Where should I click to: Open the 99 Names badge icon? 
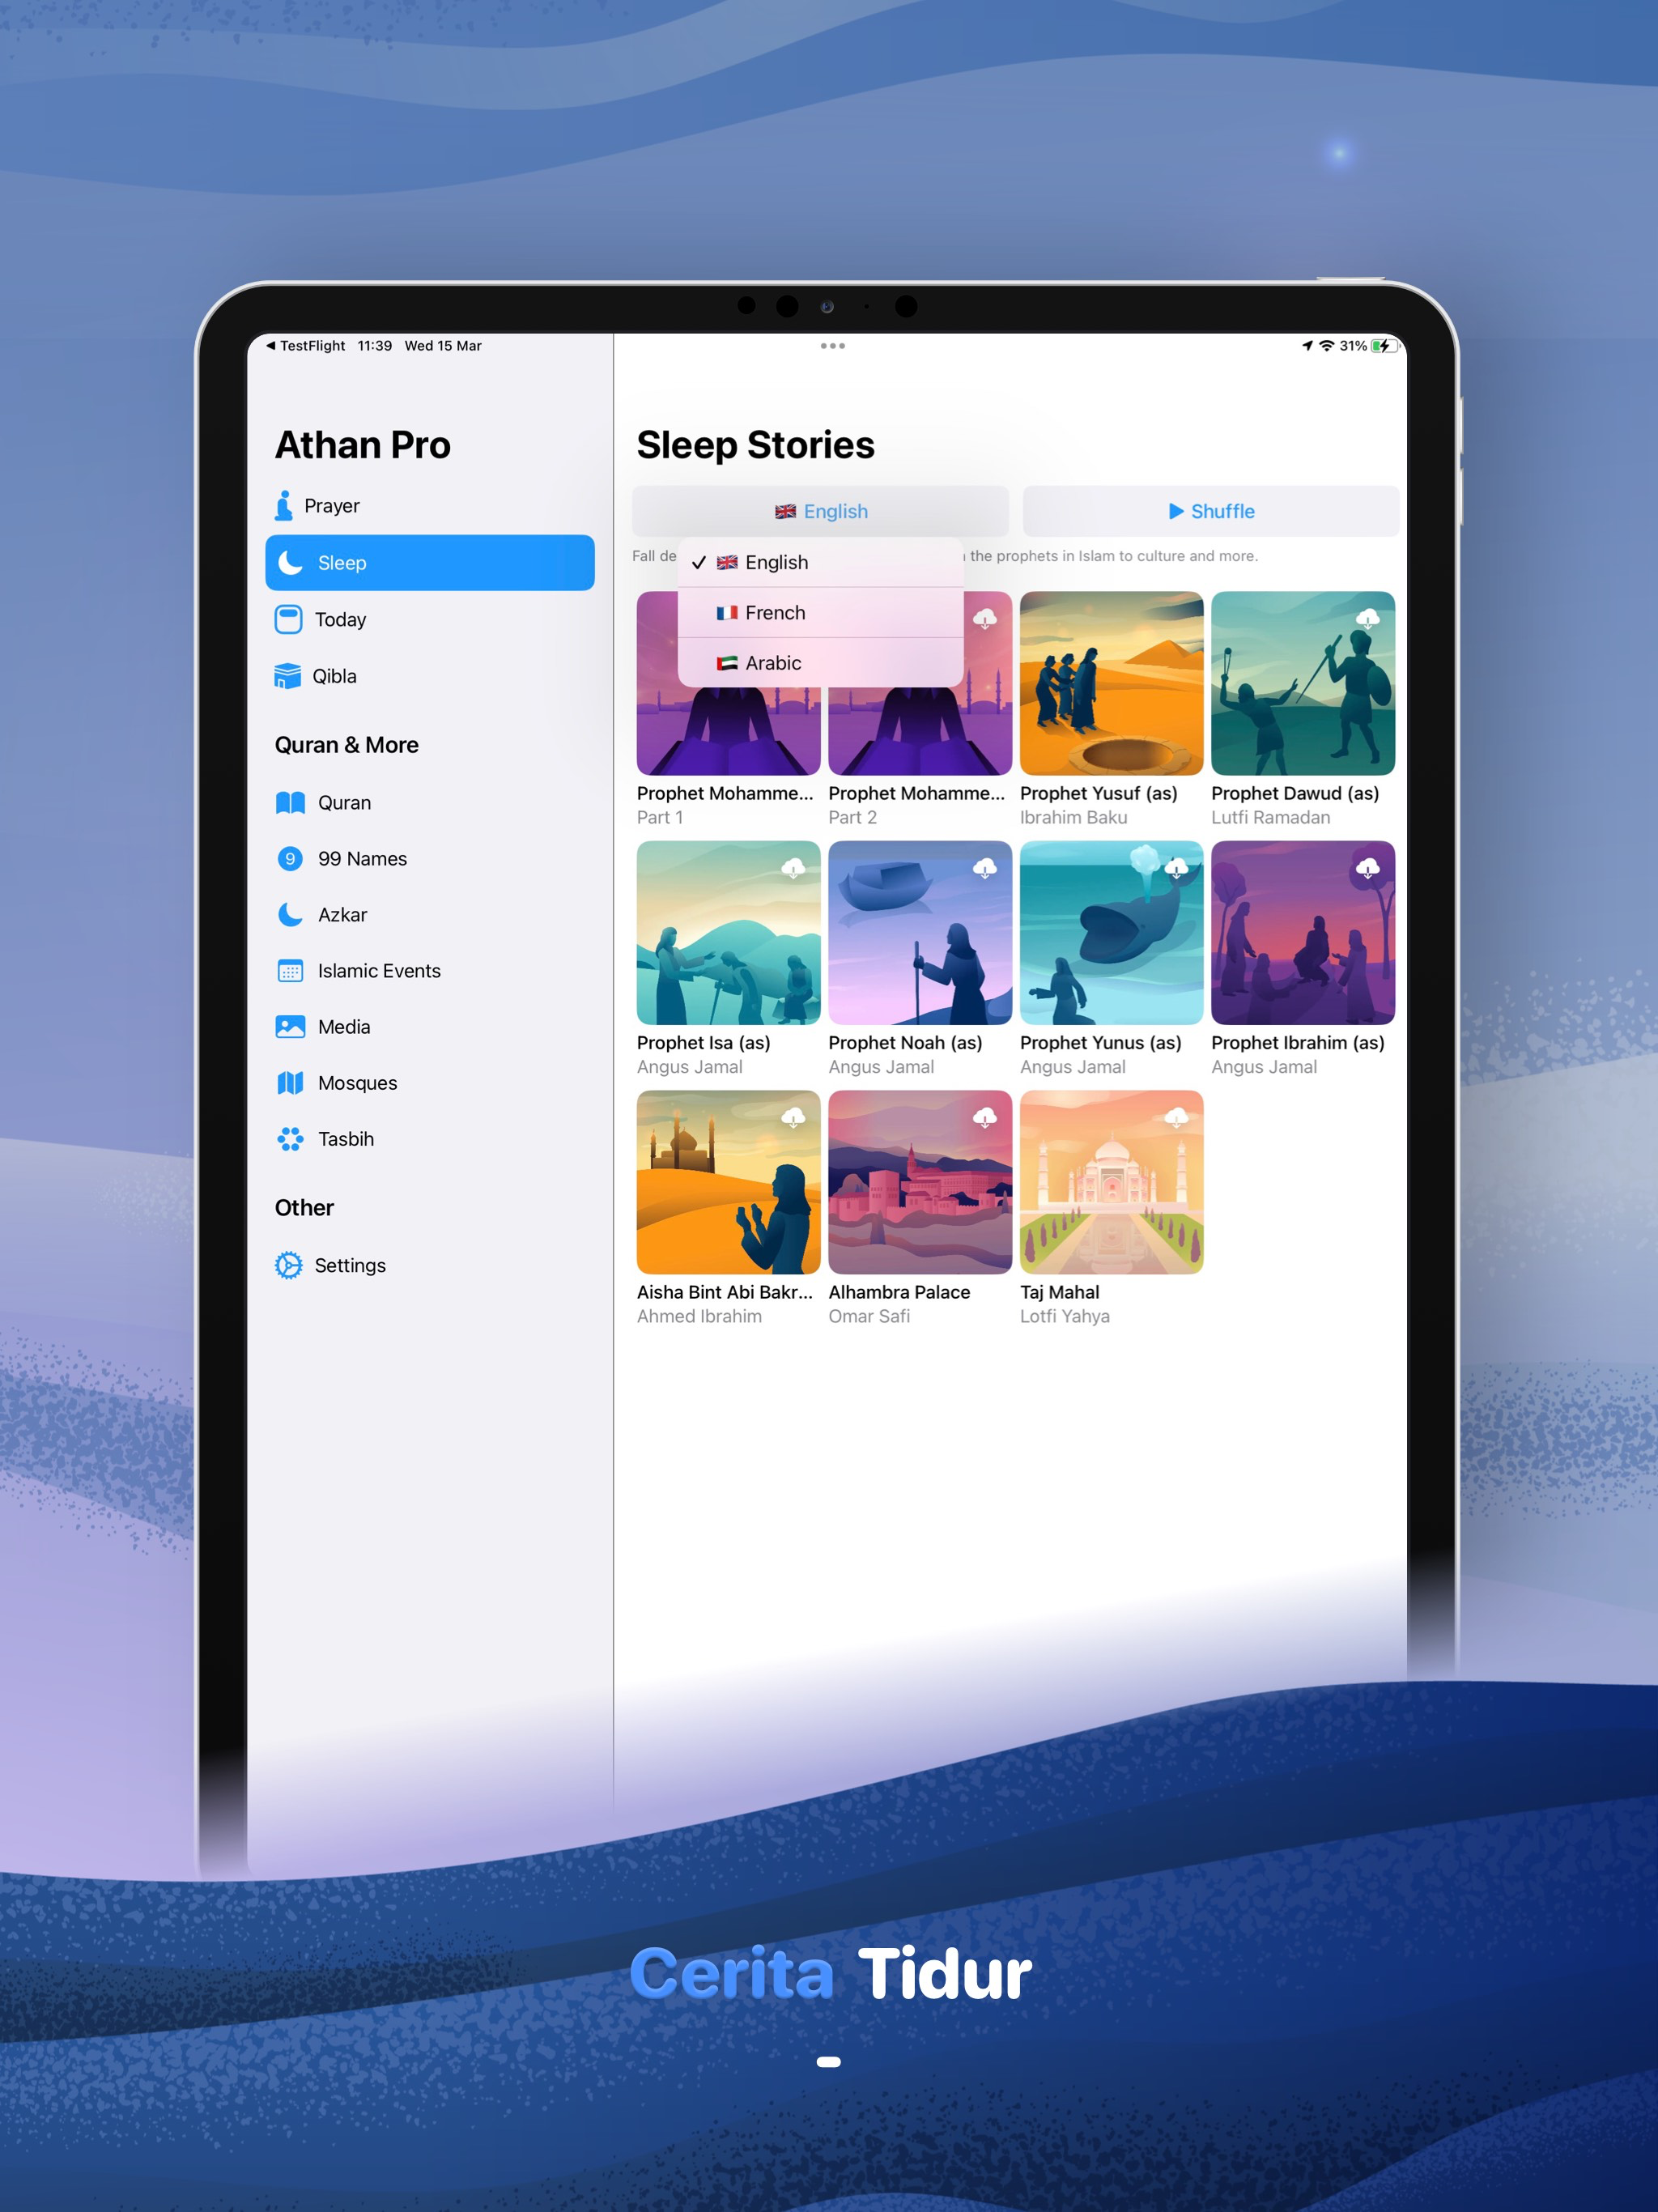coord(290,859)
